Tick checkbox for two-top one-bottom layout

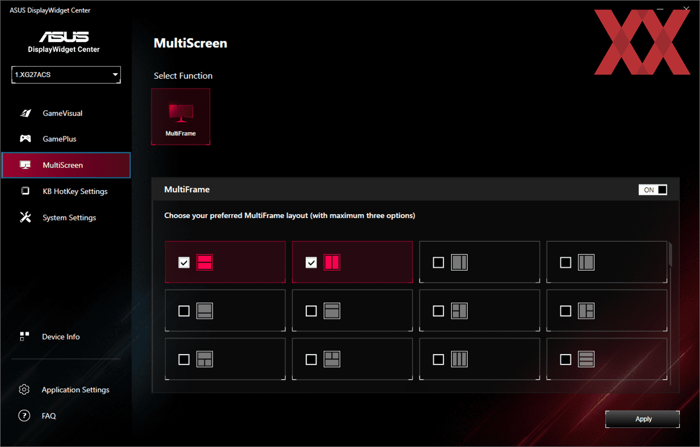pos(311,360)
